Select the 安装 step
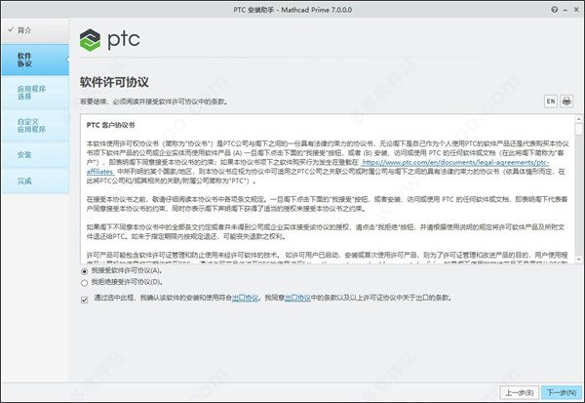This screenshot has height=403, width=585. (x=35, y=154)
